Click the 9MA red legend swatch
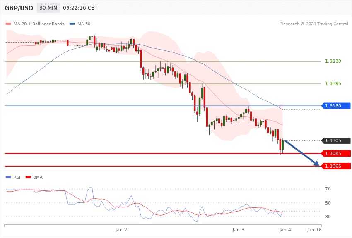This screenshot has width=352, height=238. [28, 177]
